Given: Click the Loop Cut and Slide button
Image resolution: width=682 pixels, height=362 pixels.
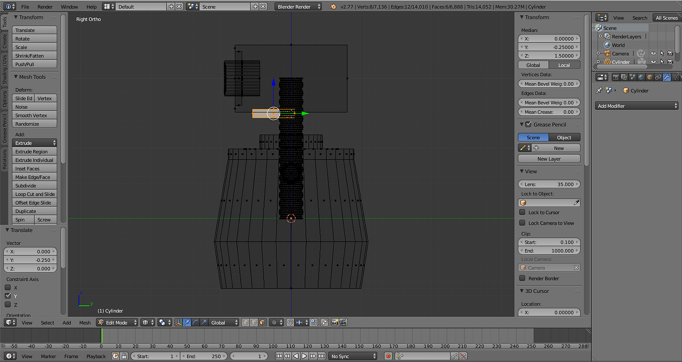Looking at the screenshot, I should [x=35, y=194].
